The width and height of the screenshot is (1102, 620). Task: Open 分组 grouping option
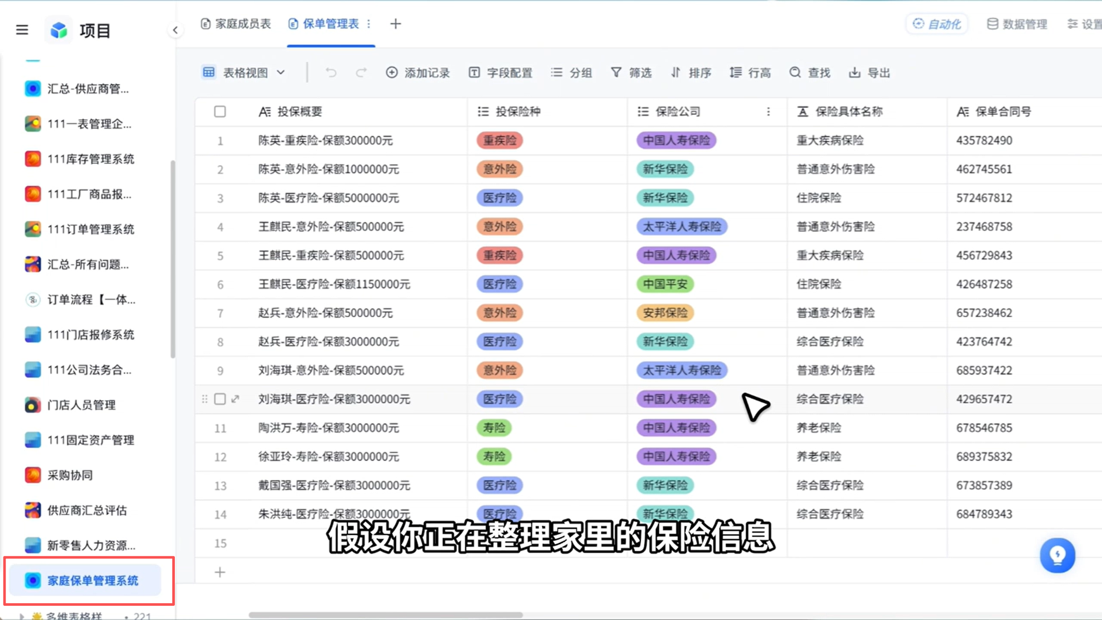pyautogui.click(x=571, y=72)
